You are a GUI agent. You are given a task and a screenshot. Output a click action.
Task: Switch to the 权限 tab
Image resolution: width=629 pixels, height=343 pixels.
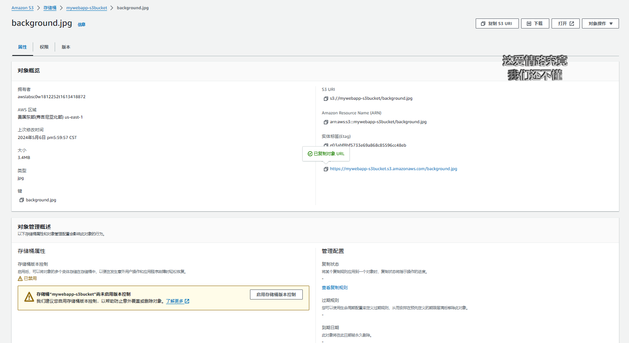[x=44, y=47]
